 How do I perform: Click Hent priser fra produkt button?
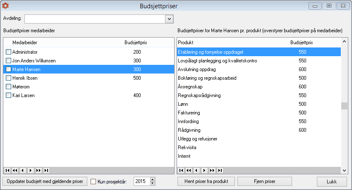pos(206,181)
